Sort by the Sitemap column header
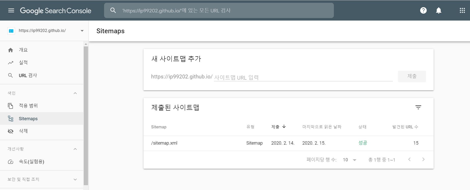Image resolution: width=470 pixels, height=190 pixels. coord(159,127)
